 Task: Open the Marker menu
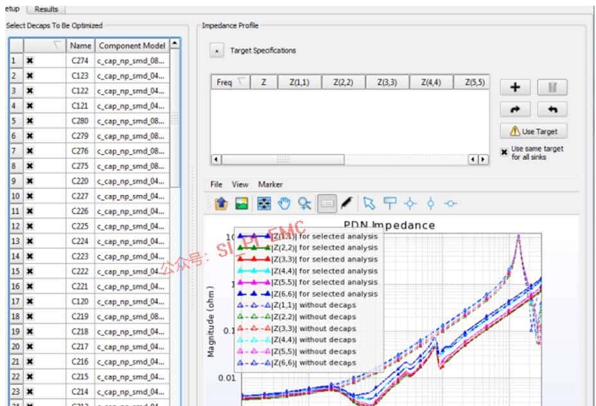click(x=270, y=184)
